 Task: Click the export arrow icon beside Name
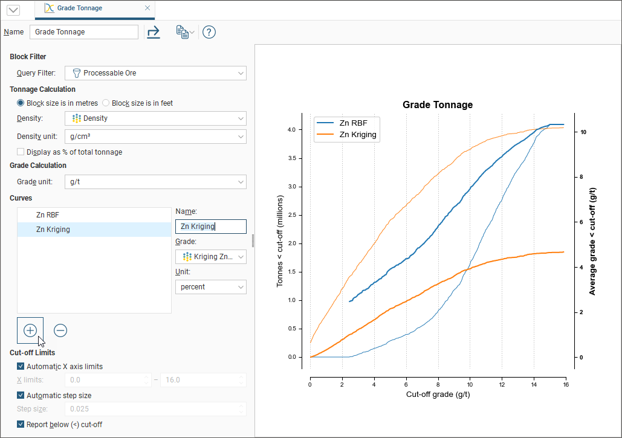154,32
